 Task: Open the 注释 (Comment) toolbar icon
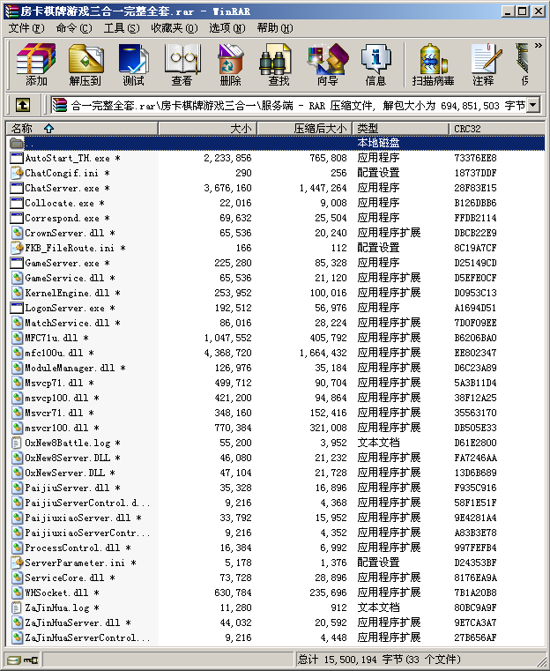click(483, 64)
